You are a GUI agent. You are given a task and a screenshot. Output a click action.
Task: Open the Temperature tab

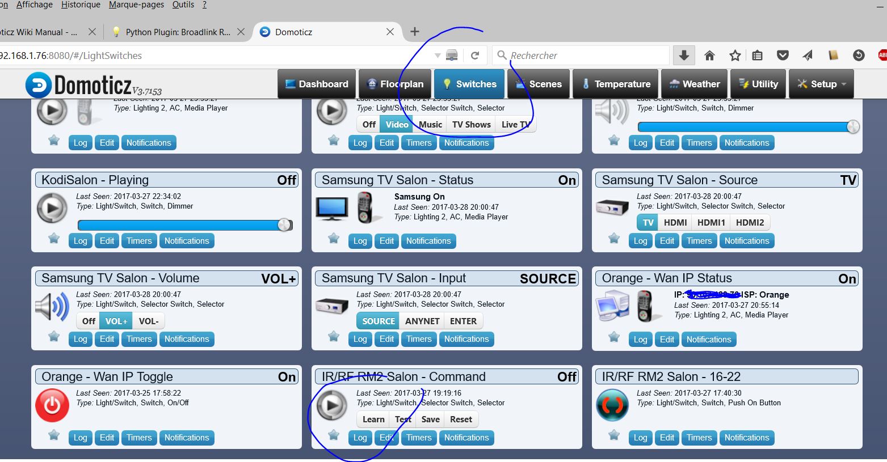click(x=616, y=84)
